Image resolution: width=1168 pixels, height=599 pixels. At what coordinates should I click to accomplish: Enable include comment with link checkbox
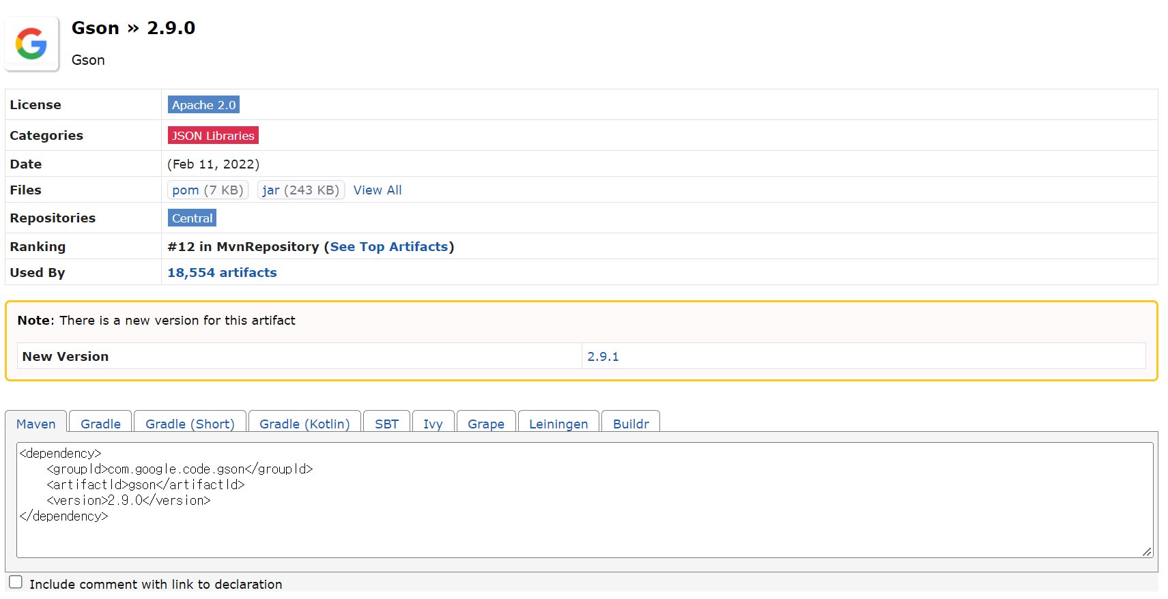point(16,582)
